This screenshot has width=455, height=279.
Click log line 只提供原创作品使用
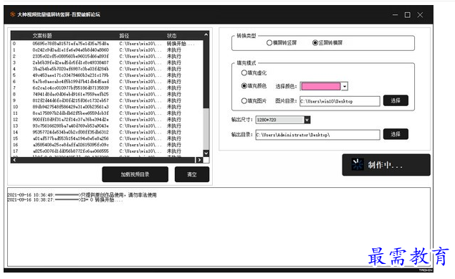(82, 195)
